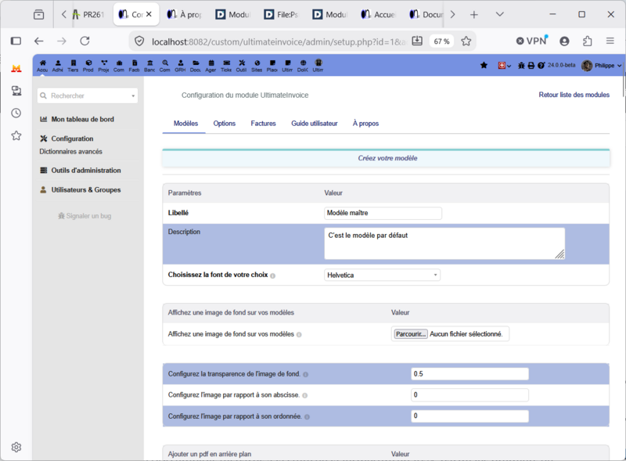The width and height of the screenshot is (626, 461).
Task: Open the À propos module tab
Action: point(365,124)
